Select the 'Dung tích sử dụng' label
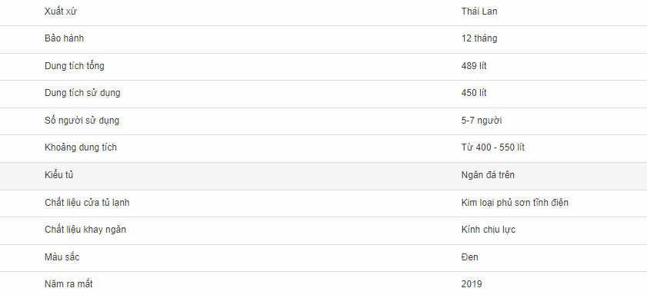 click(82, 93)
